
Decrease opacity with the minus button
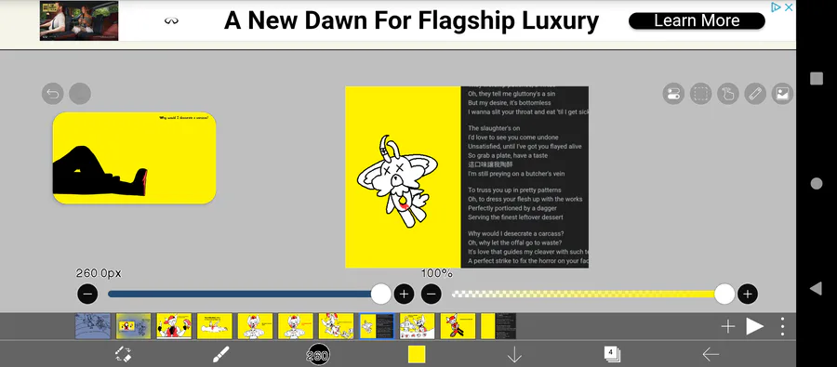(432, 294)
